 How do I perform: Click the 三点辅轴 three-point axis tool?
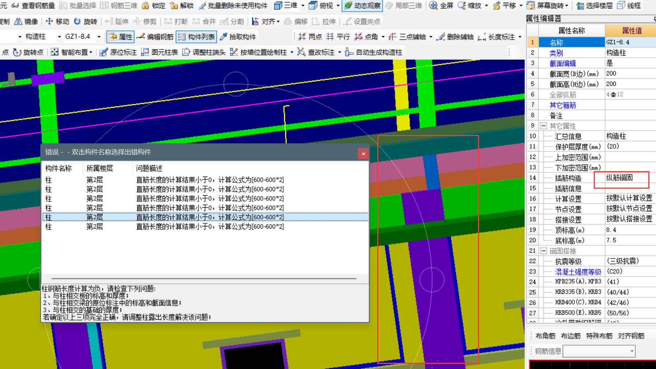[407, 37]
